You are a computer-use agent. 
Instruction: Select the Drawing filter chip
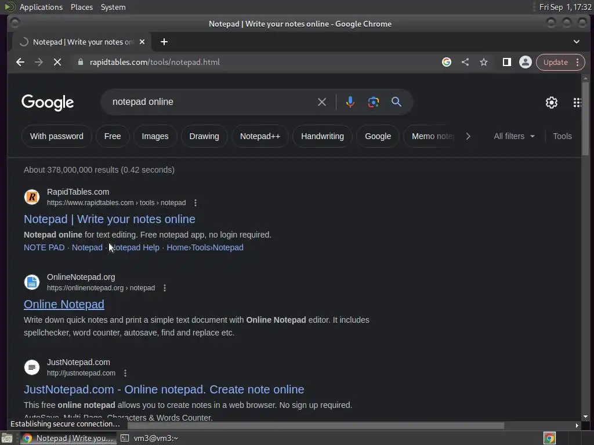(x=204, y=136)
